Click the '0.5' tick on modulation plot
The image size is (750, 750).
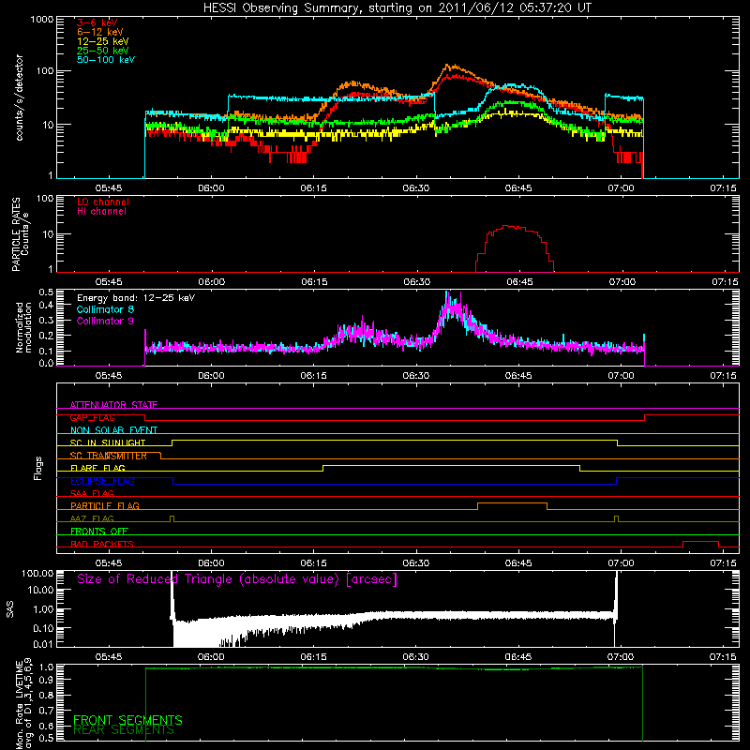click(x=46, y=292)
